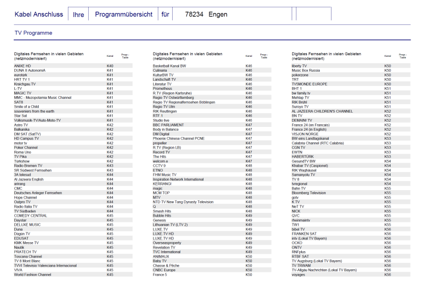Select 'MMC - Mezopotamia Music Channel' row

click(73, 98)
